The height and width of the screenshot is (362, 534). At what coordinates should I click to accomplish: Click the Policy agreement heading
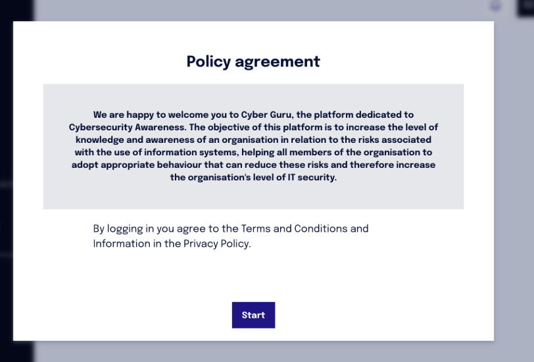click(253, 62)
